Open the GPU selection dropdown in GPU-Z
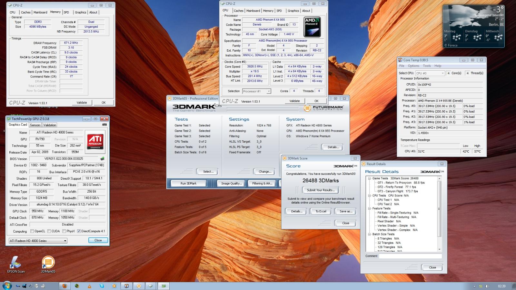Viewport: 516px width, 290px height. click(x=38, y=241)
